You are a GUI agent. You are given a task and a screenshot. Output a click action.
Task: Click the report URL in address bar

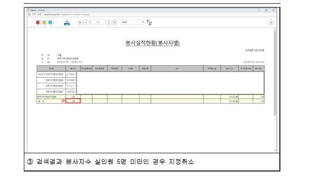(66, 14)
